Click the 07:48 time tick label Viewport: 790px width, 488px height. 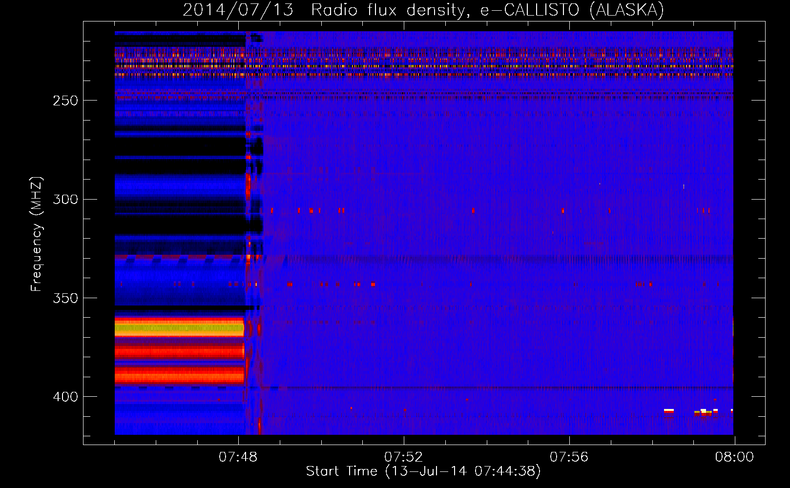[238, 457]
